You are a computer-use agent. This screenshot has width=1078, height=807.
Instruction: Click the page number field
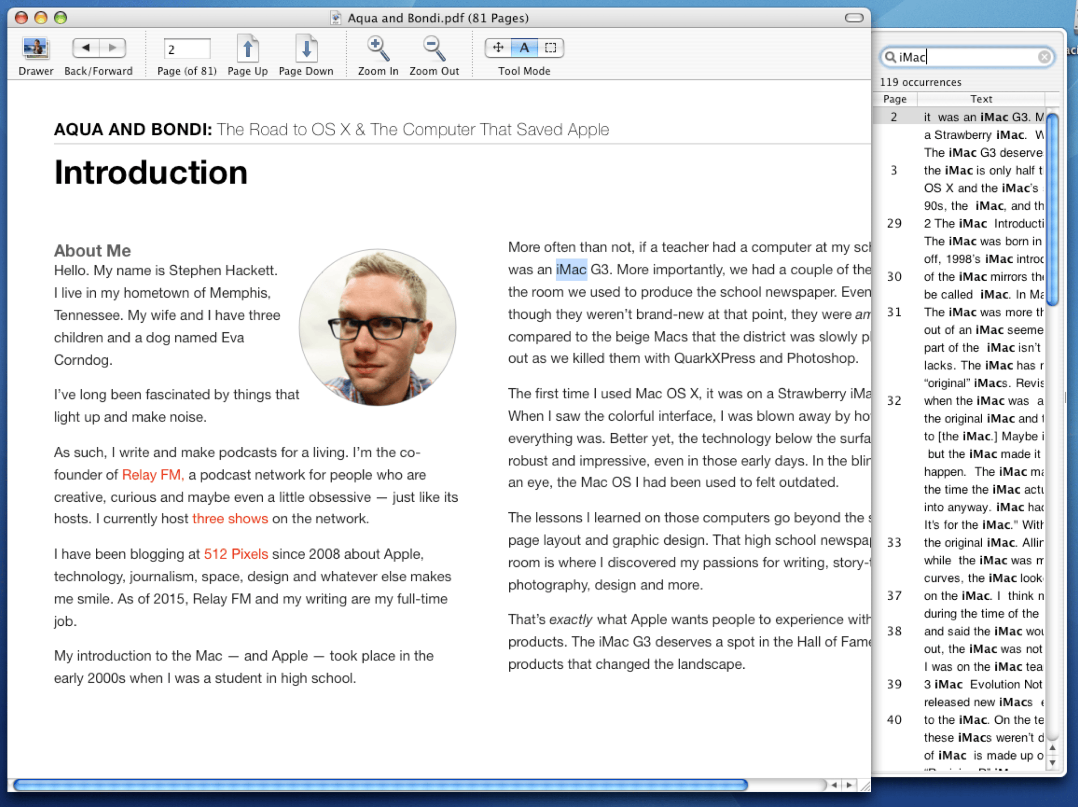[x=187, y=49]
